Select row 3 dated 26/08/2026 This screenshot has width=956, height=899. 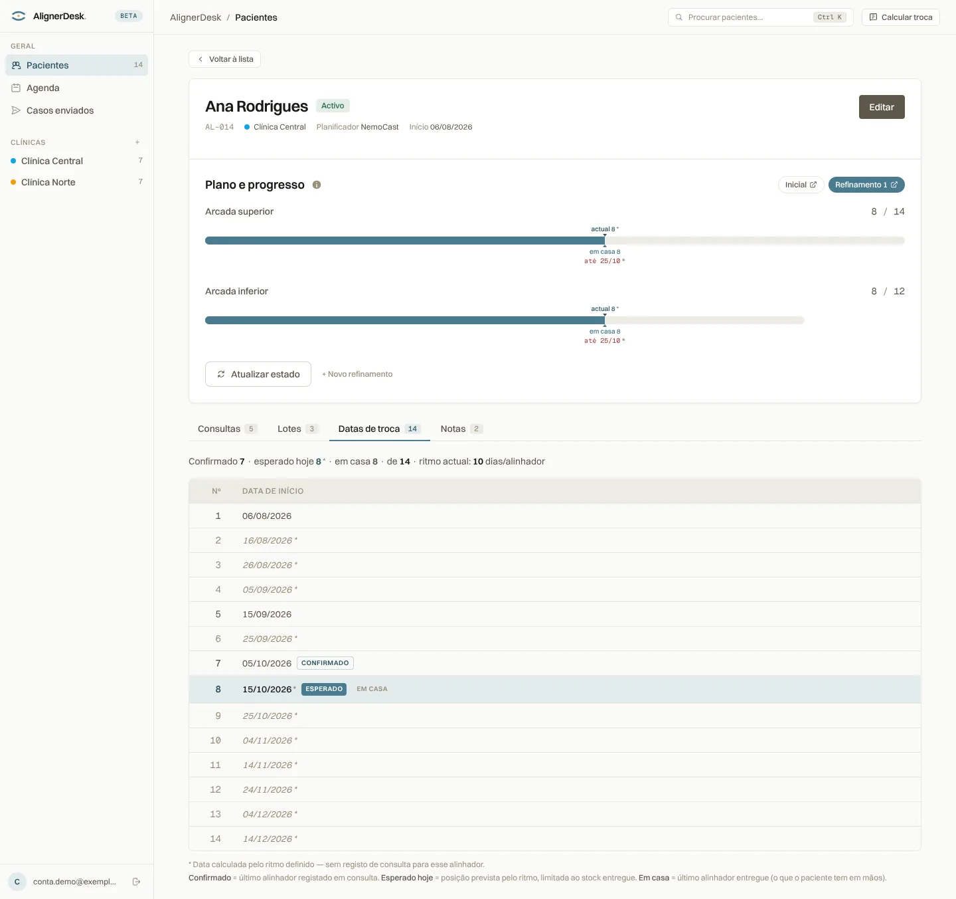[555, 565]
